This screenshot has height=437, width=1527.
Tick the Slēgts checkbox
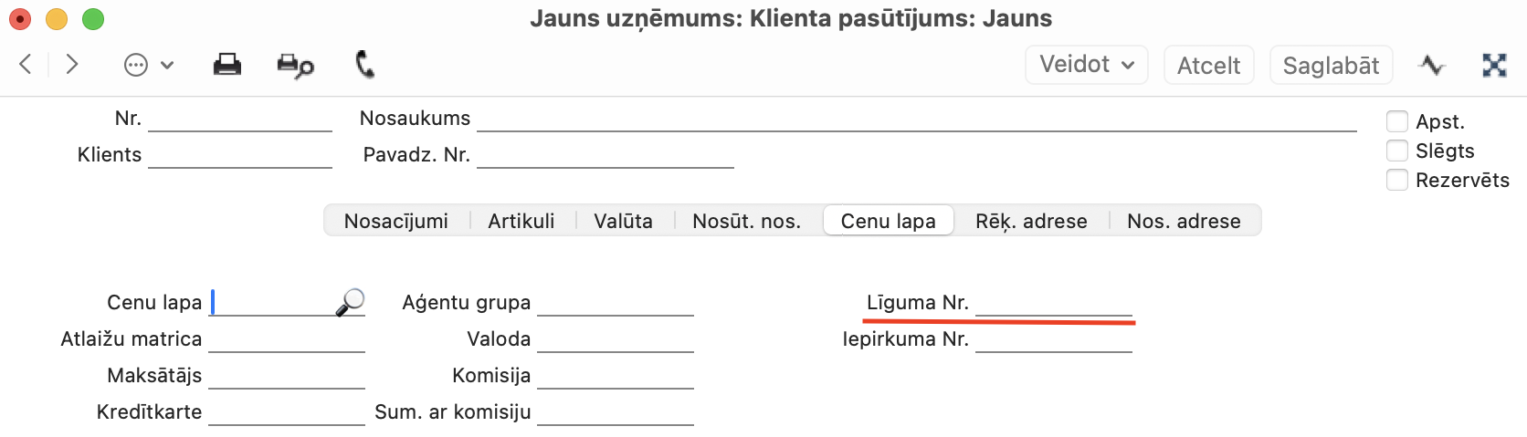pos(1397,151)
